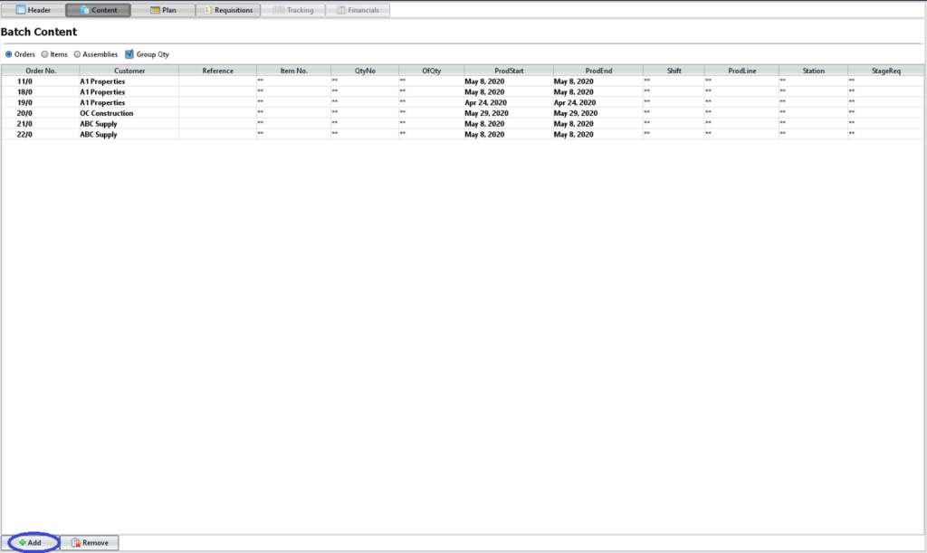The height and width of the screenshot is (553, 927).
Task: Sort by Order No. column header
Action: coord(41,71)
